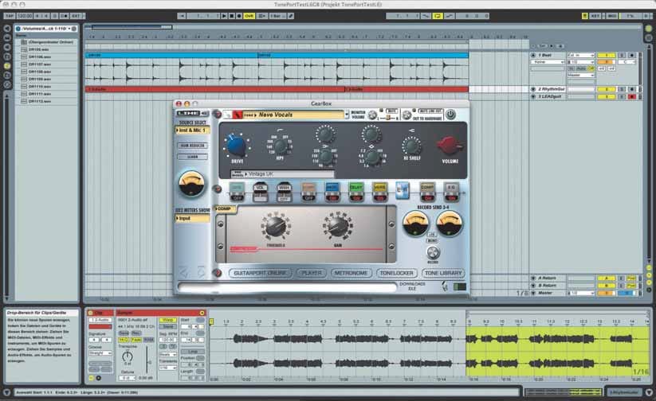The image size is (656, 401).
Task: Toggle the MIDI map mode switch
Action: pyautogui.click(x=611, y=16)
